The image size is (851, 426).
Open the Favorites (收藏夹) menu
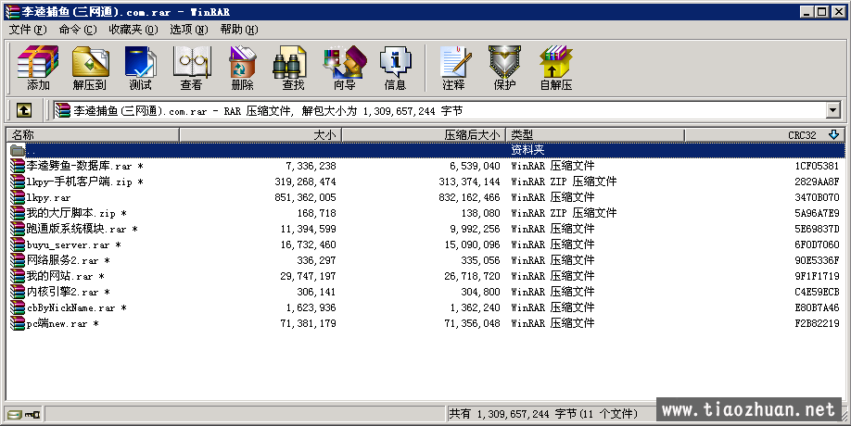(x=133, y=30)
